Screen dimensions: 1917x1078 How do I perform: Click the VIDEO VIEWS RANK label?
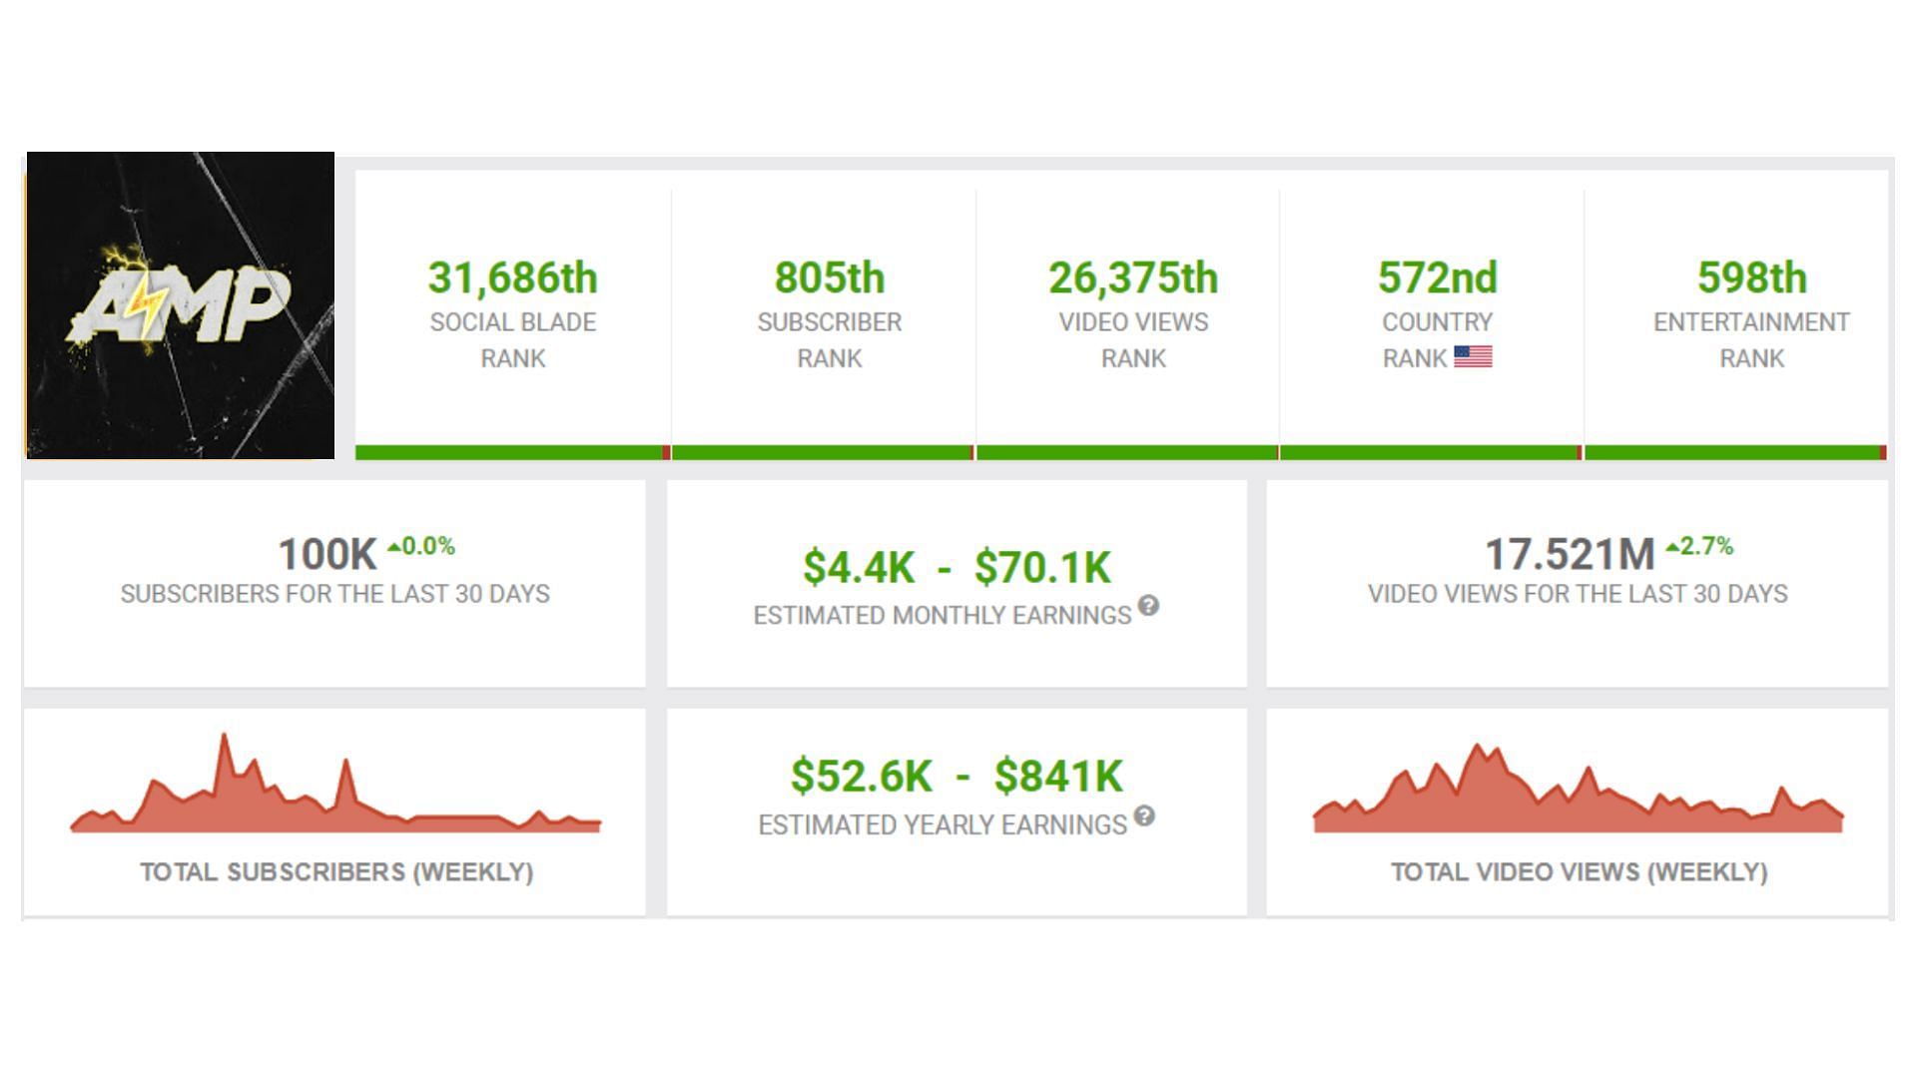pos(1133,340)
